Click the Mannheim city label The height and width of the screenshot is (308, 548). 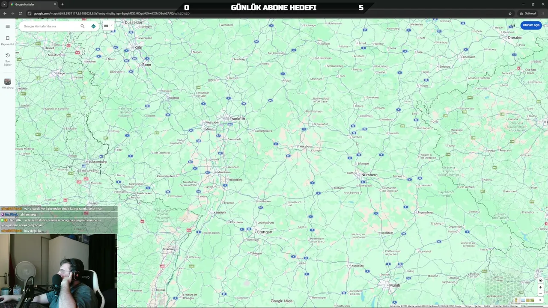click(x=224, y=172)
